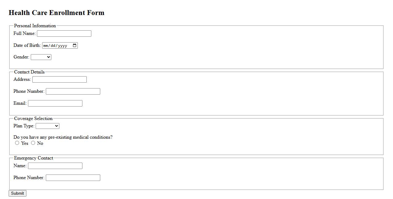Click the Address input box

(59, 80)
